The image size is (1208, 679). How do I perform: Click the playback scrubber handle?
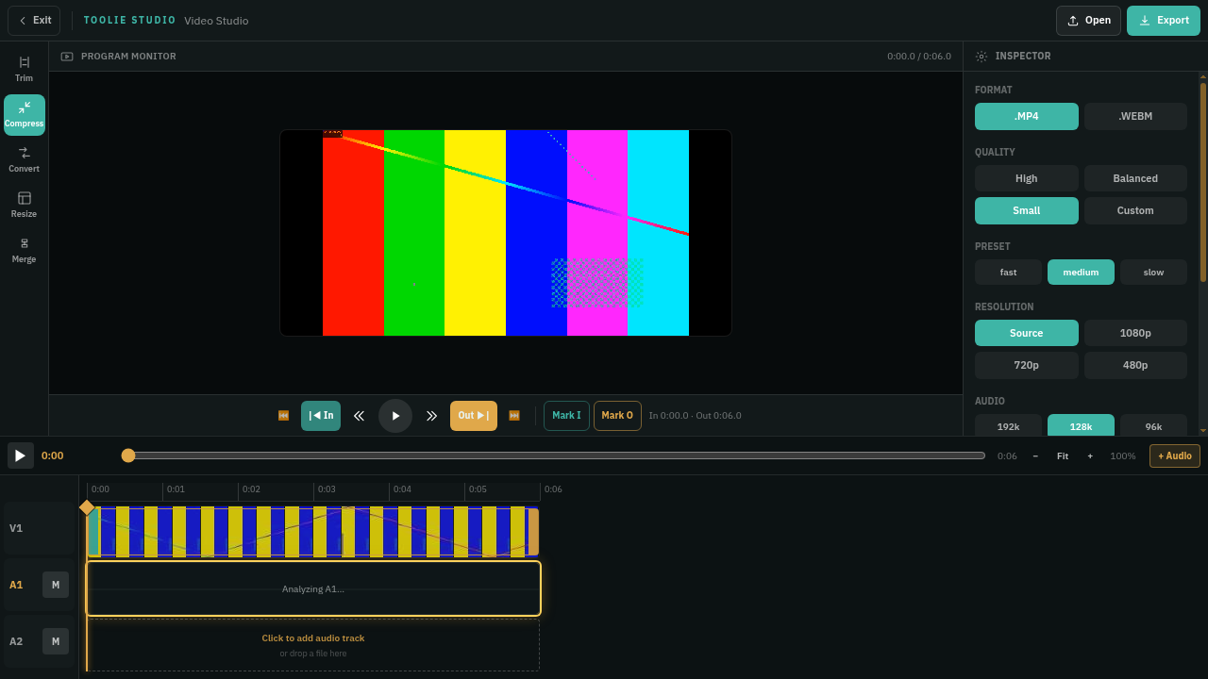pyautogui.click(x=128, y=455)
